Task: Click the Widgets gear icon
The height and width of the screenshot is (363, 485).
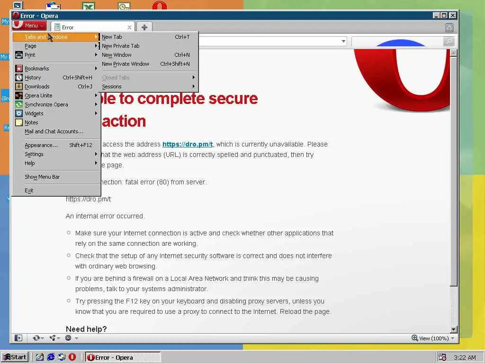Action: click(x=19, y=113)
